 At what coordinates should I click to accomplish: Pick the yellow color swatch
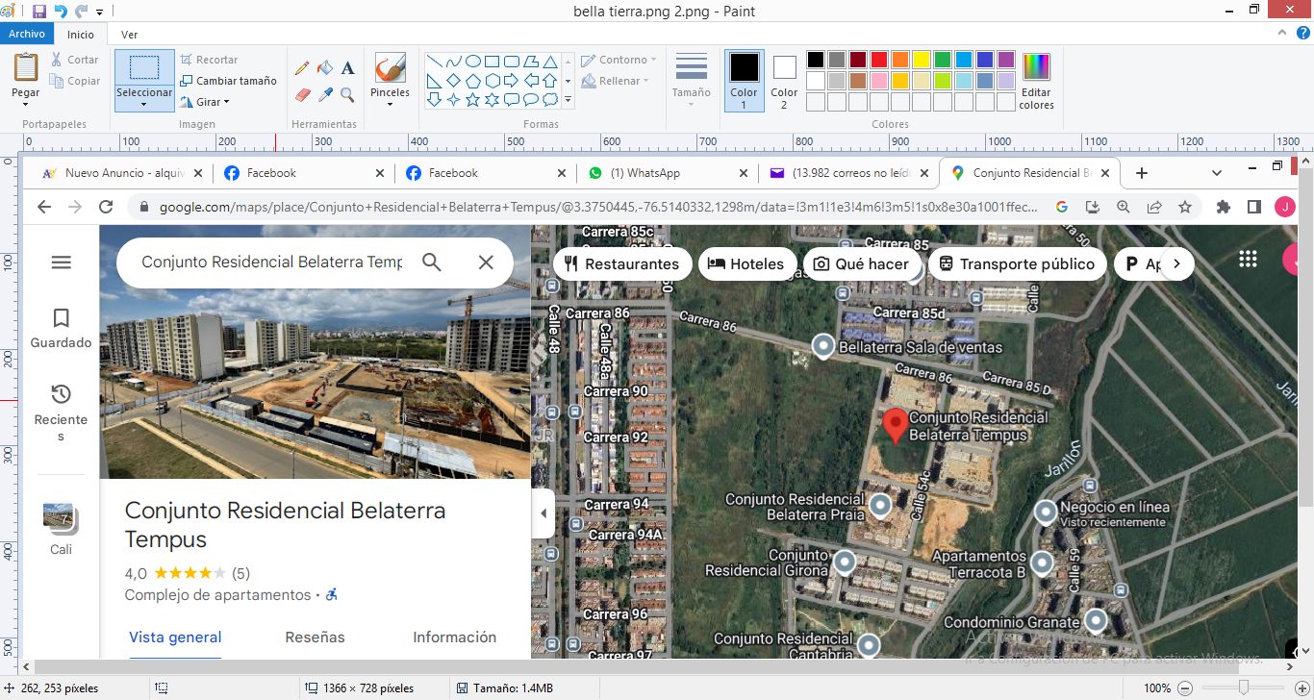click(x=921, y=60)
